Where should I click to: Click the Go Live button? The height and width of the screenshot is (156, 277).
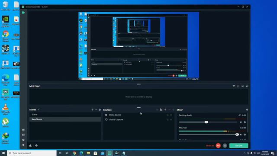click(x=238, y=146)
